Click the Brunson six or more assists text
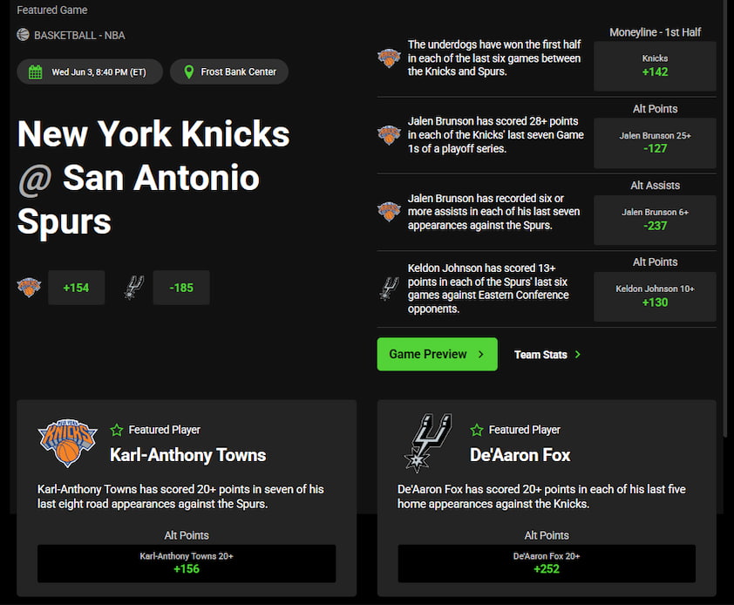The width and height of the screenshot is (734, 605). [x=493, y=212]
